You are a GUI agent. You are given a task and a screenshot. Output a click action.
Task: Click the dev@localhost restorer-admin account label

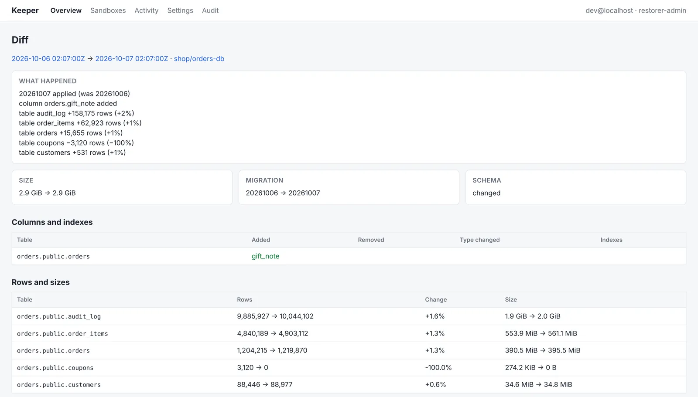pos(636,10)
